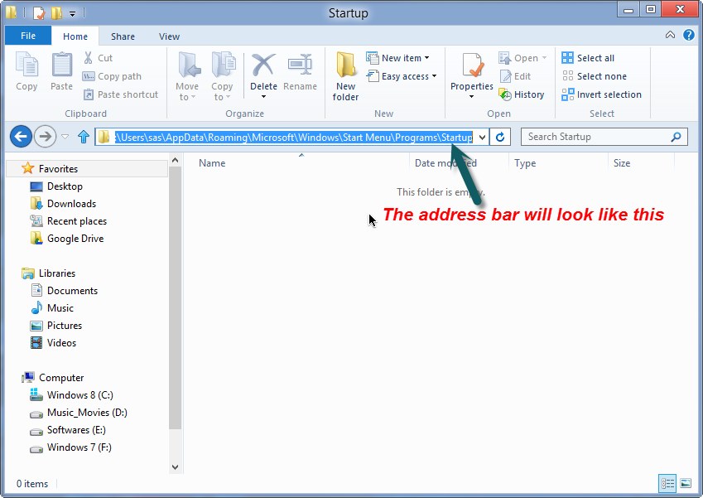The height and width of the screenshot is (498, 703).
Task: Switch to the Share ribbon tab
Action: click(123, 36)
